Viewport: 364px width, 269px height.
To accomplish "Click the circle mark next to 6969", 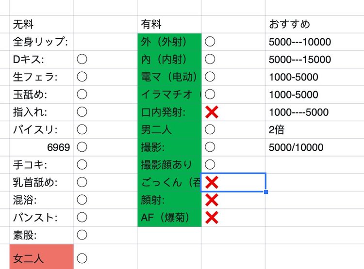I will (82, 147).
